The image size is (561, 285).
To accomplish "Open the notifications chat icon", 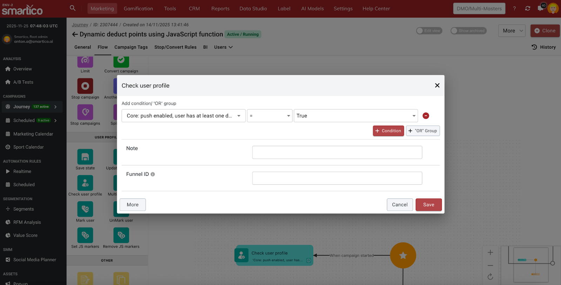I will [540, 8].
